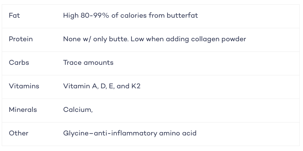Click 'K2' in the Vitamins row
303x151 pixels.
pos(136,86)
